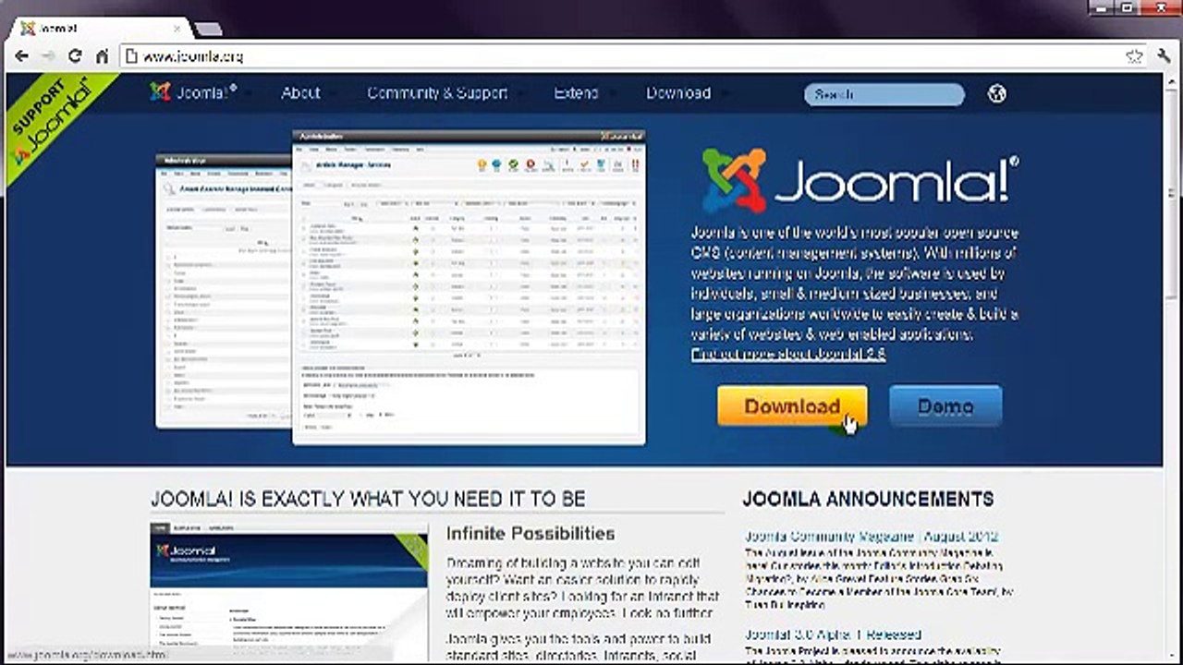Viewport: 1183px width, 665px height.
Task: Click the browser forward arrow
Action: point(49,56)
